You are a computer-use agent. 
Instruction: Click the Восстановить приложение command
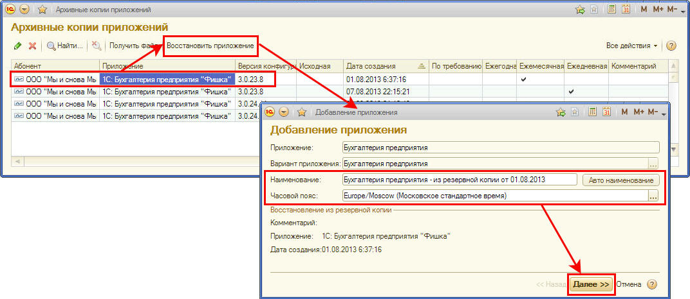click(x=210, y=46)
